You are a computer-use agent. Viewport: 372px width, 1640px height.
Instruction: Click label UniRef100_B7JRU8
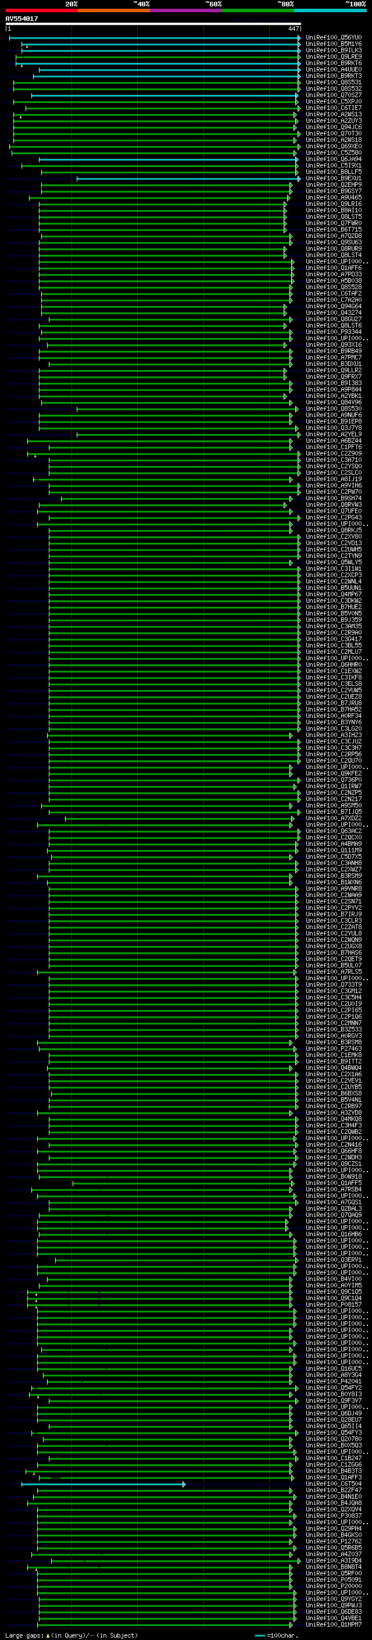pyautogui.click(x=334, y=703)
